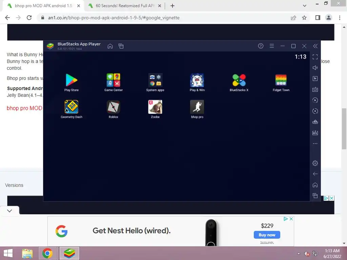Open the game controls keyboard icon
Screen dimensions: 347x260
[x=315, y=89]
